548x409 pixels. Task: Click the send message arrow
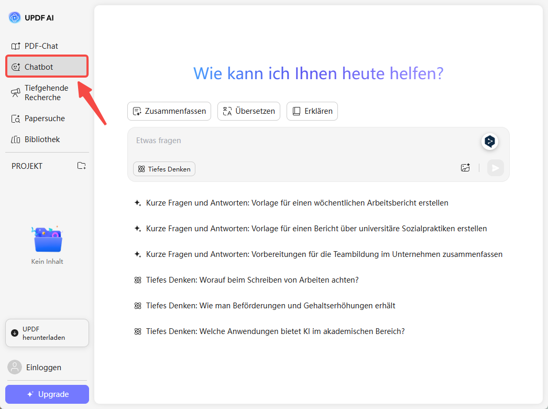pyautogui.click(x=495, y=168)
